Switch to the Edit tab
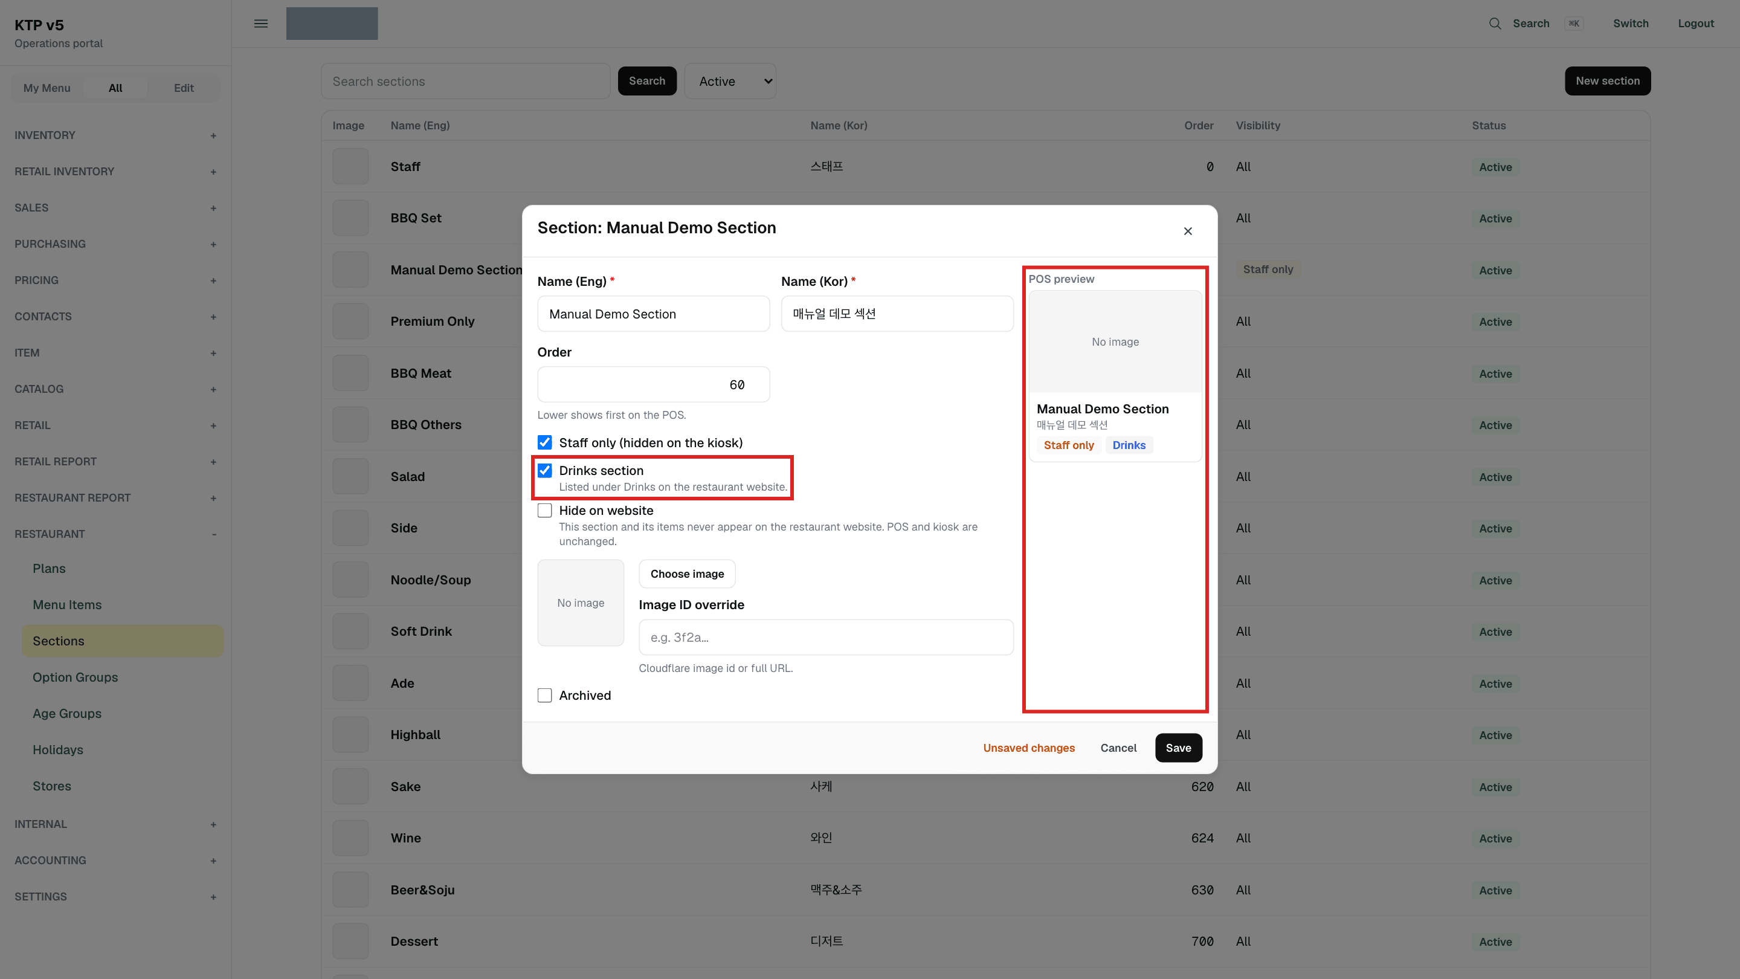 coord(184,88)
